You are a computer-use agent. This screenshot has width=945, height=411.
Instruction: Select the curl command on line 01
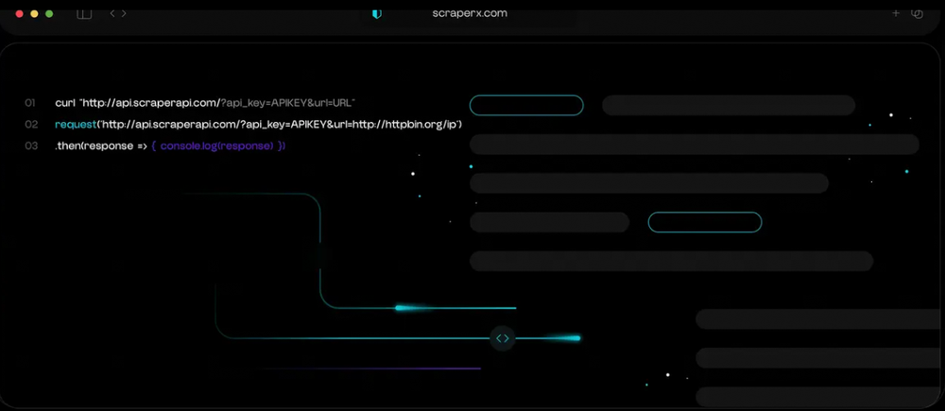coord(205,103)
